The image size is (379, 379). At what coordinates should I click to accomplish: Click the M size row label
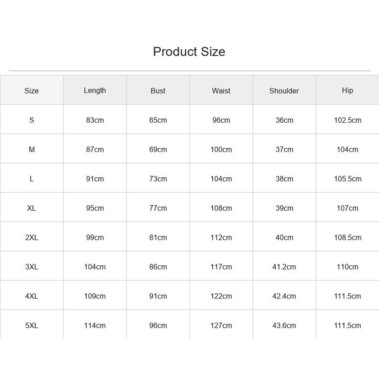[x=32, y=149]
